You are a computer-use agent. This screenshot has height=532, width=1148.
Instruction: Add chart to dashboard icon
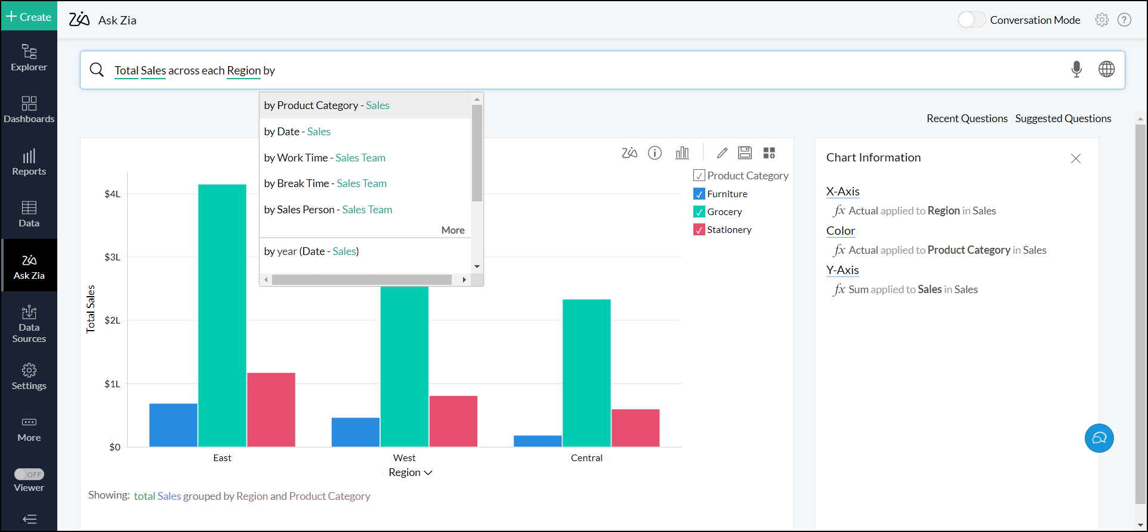[x=769, y=153]
